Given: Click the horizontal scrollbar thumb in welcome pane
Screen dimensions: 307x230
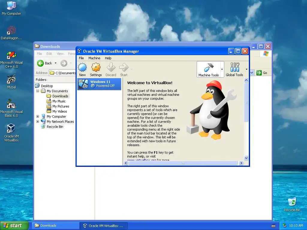Looking at the screenshot, I should pyautogui.click(x=183, y=163).
